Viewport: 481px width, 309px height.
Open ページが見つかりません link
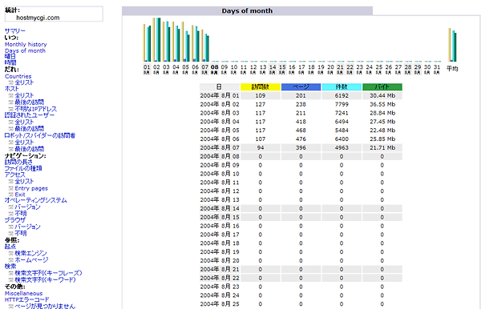(45, 307)
